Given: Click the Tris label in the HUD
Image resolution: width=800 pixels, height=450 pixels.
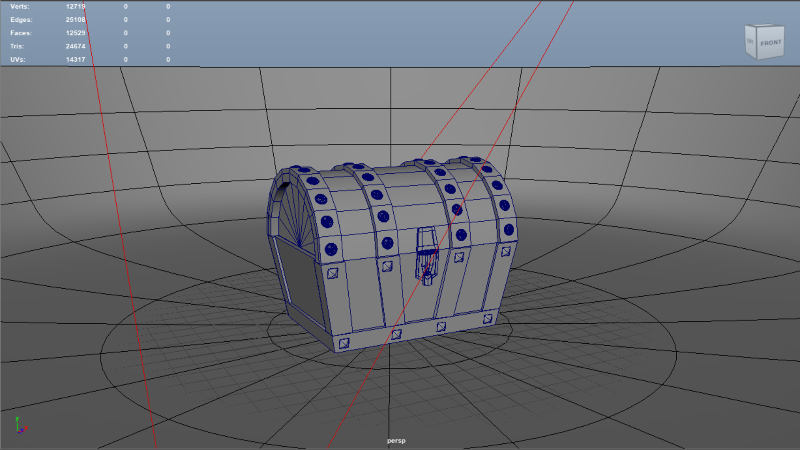Looking at the screenshot, I should [x=17, y=46].
